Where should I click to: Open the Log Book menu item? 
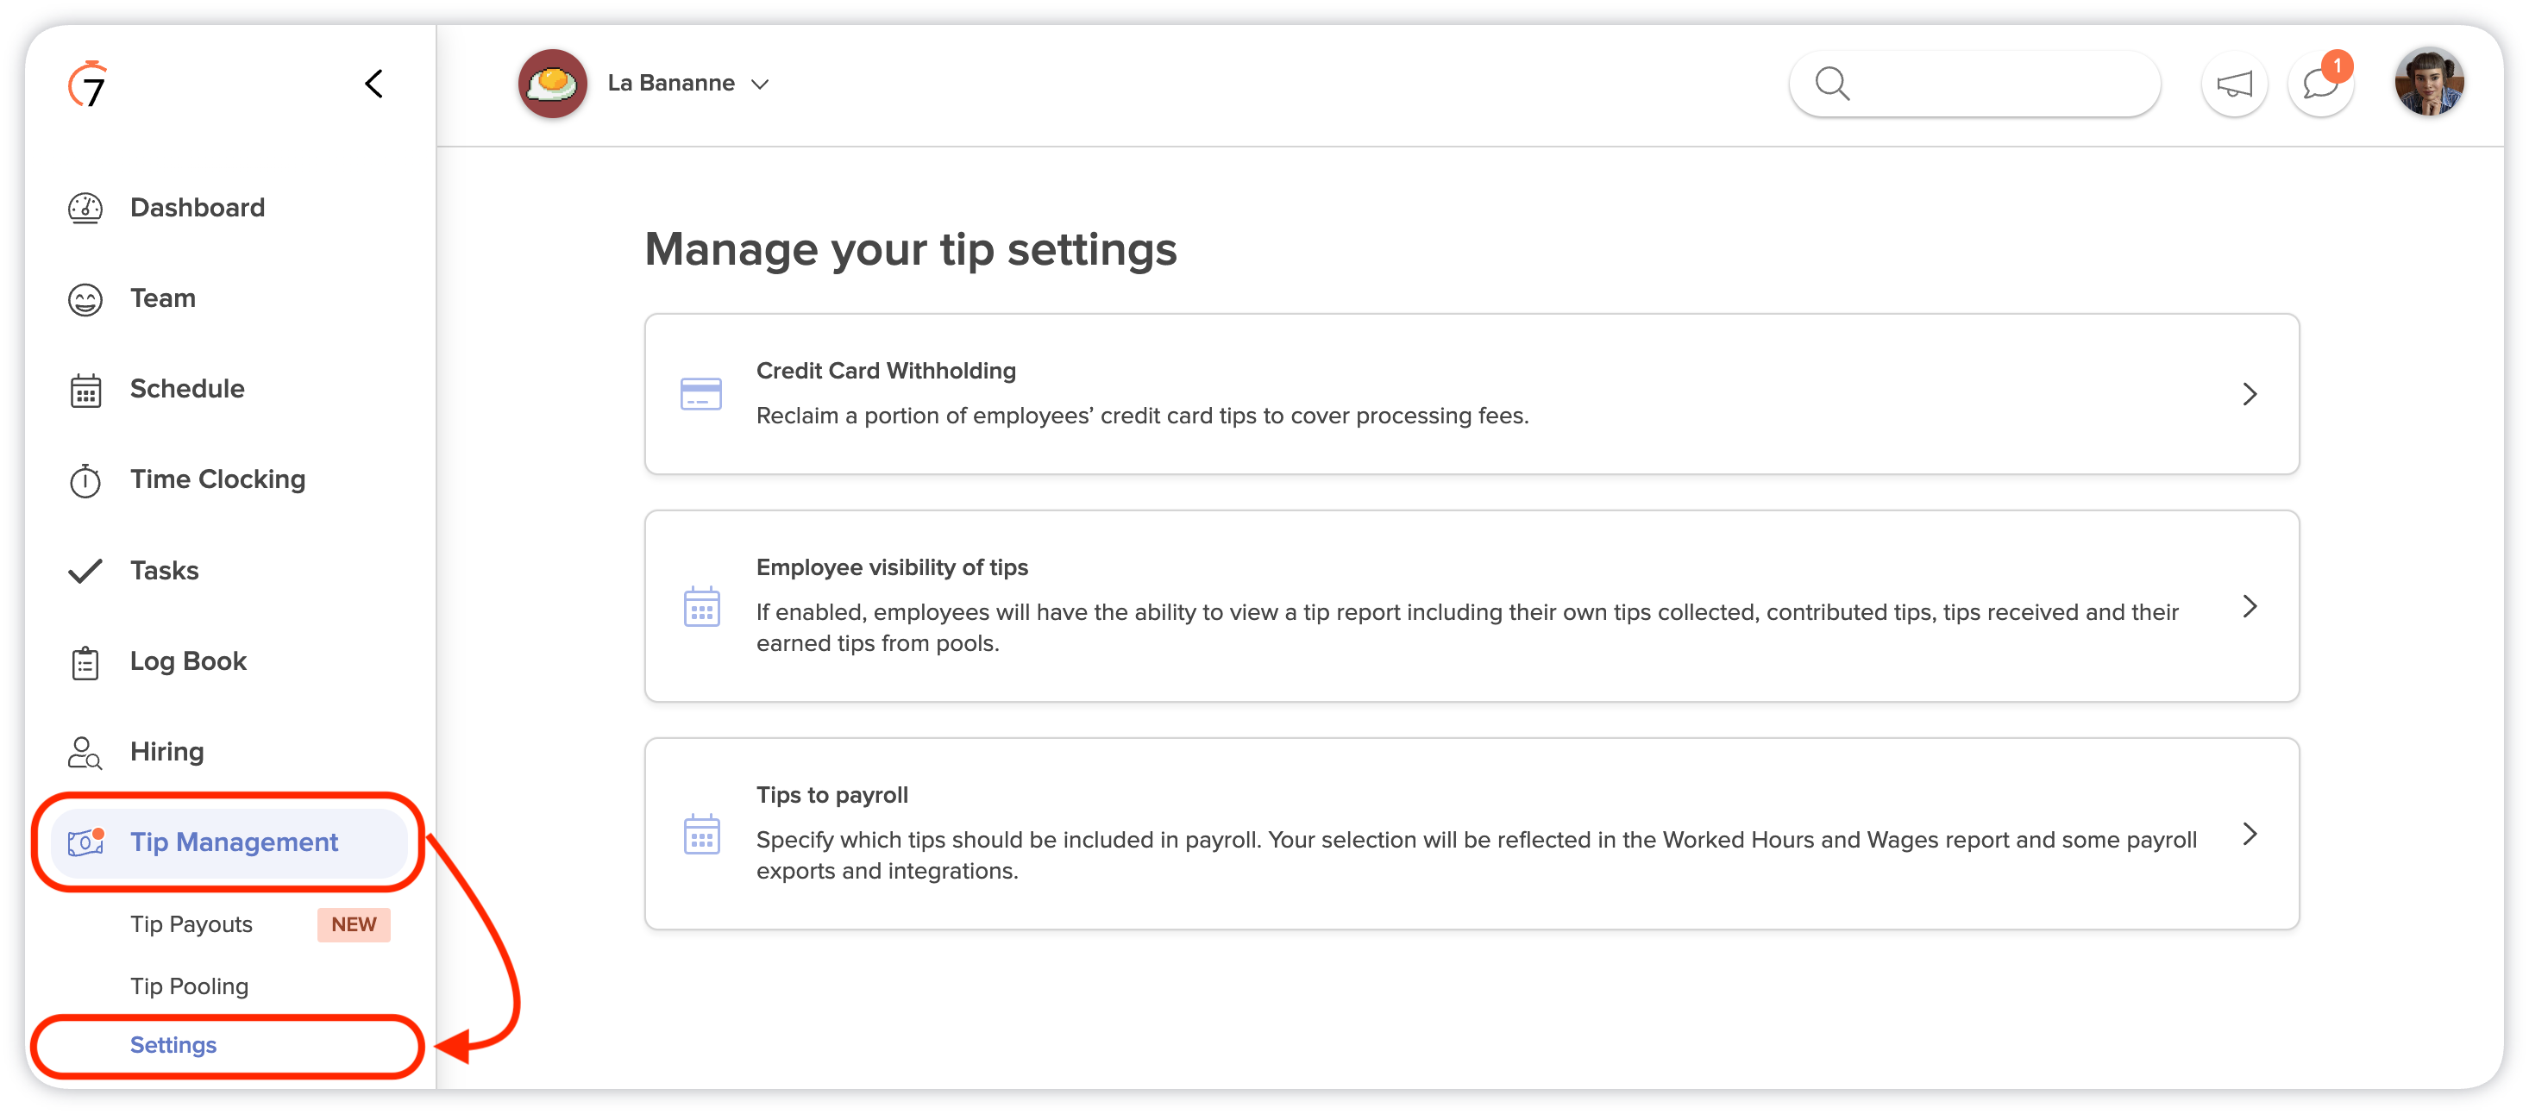(189, 661)
